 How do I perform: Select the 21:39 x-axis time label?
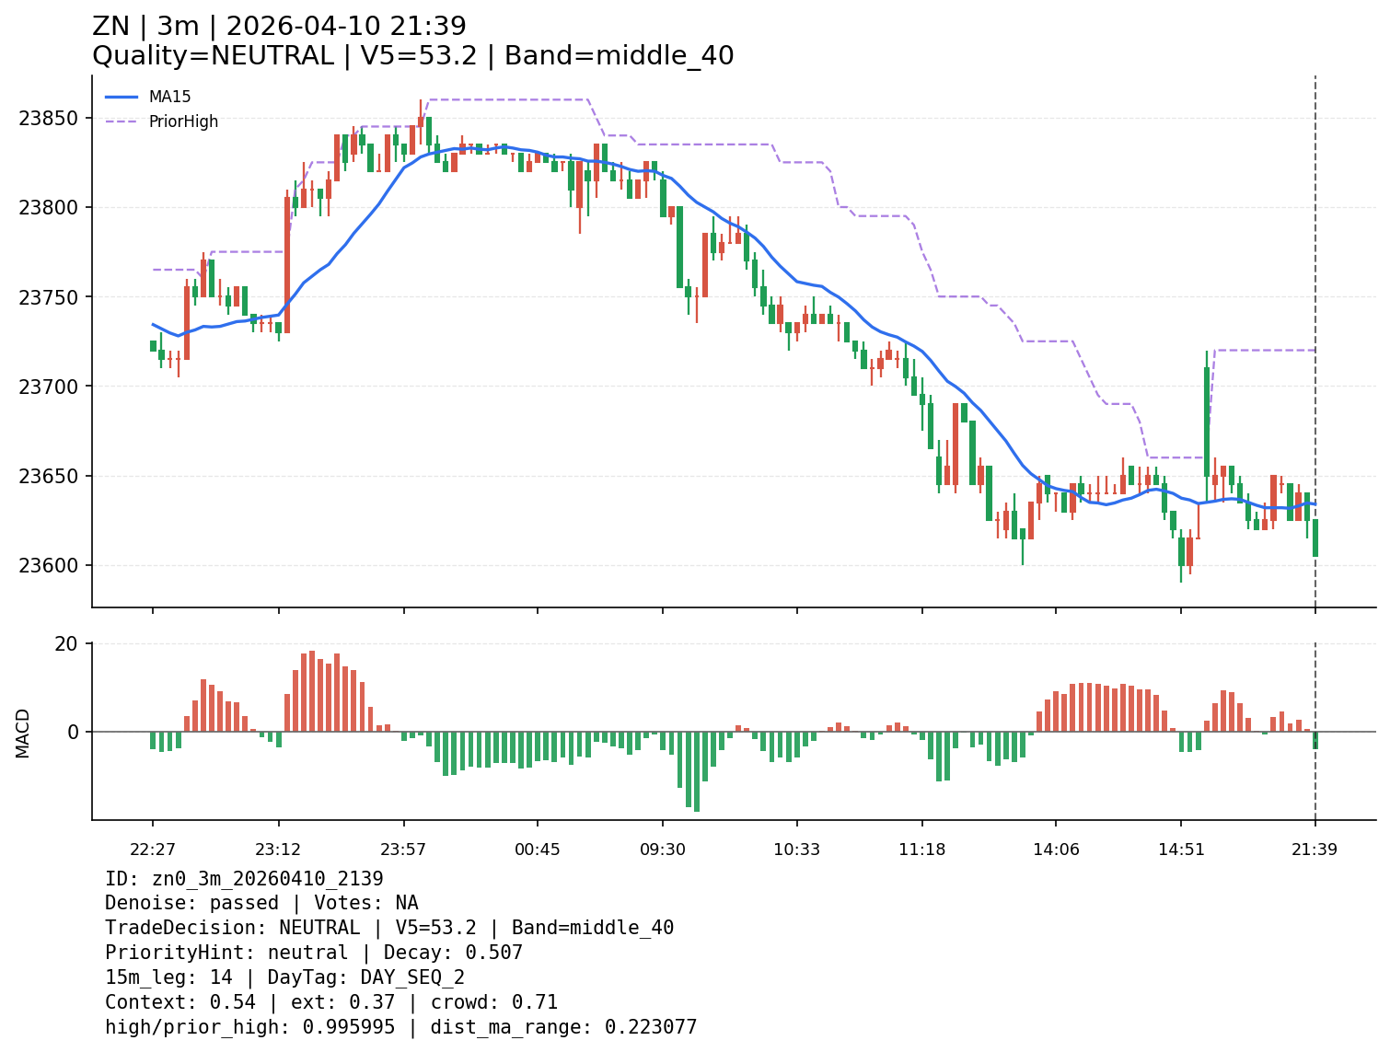coord(1315,849)
